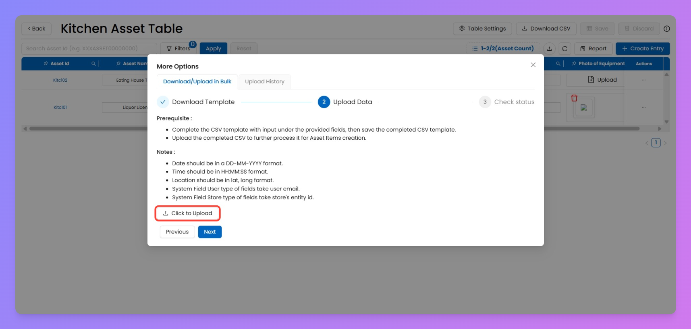691x329 pixels.
Task: Click the "Date should be in a DD-MM-YYYY format." note
Action: click(x=227, y=163)
